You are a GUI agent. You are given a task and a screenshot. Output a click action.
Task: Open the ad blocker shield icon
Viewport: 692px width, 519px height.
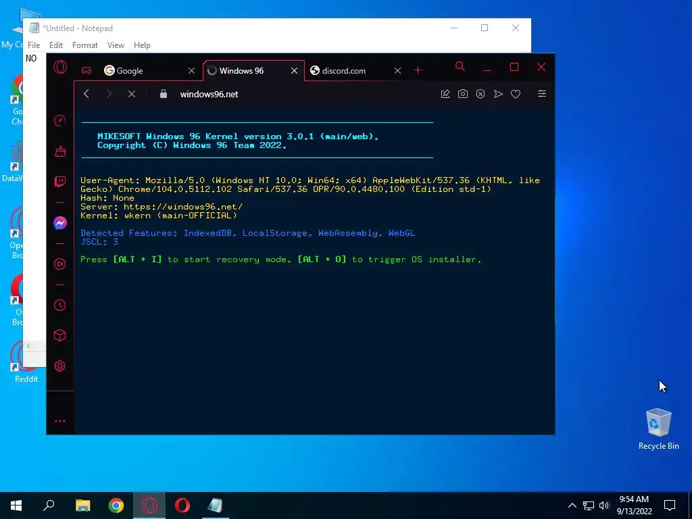pos(480,94)
